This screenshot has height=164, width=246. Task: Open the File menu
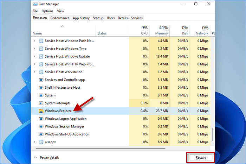(35, 11)
